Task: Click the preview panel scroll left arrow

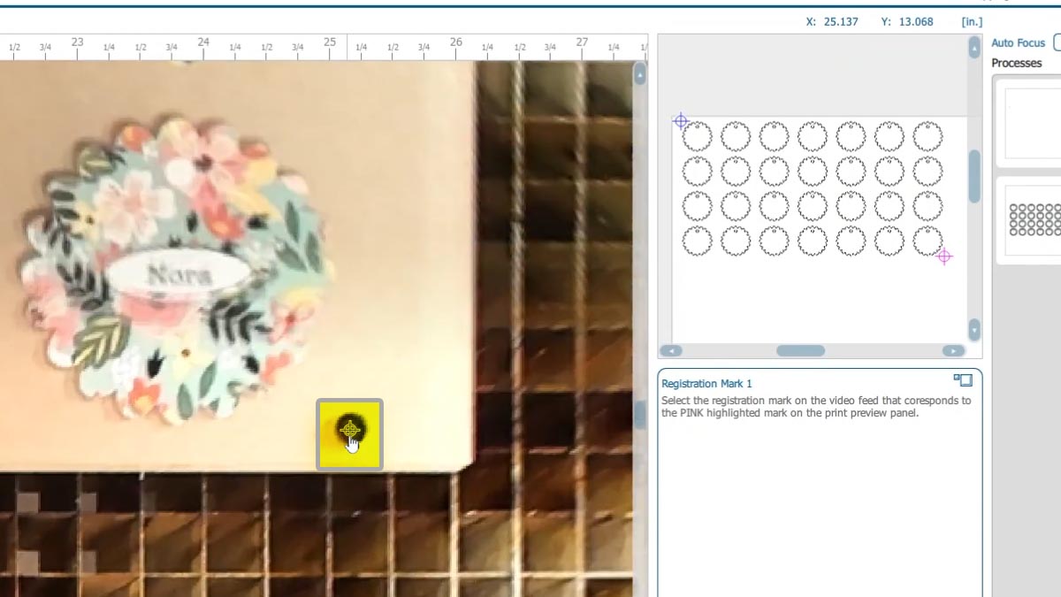Action: [x=671, y=351]
